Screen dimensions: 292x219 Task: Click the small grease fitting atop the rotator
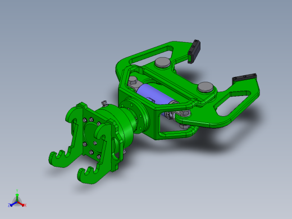[x=104, y=103]
